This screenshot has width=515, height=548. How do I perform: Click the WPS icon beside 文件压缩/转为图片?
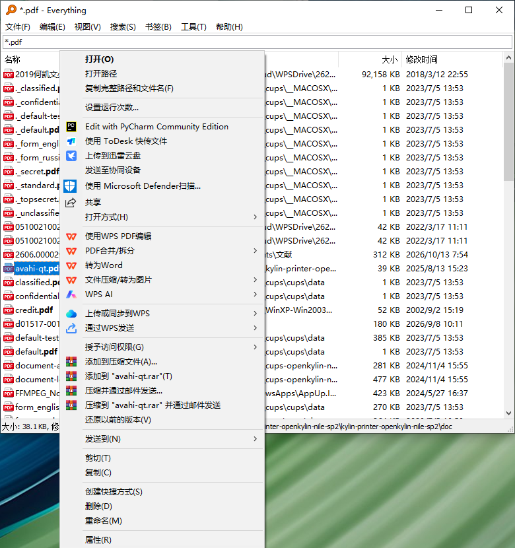click(71, 280)
